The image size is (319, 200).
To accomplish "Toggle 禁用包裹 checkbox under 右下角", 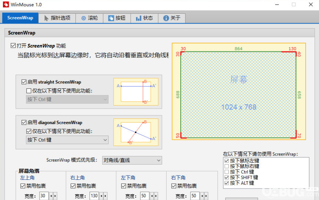I will 173,186.
